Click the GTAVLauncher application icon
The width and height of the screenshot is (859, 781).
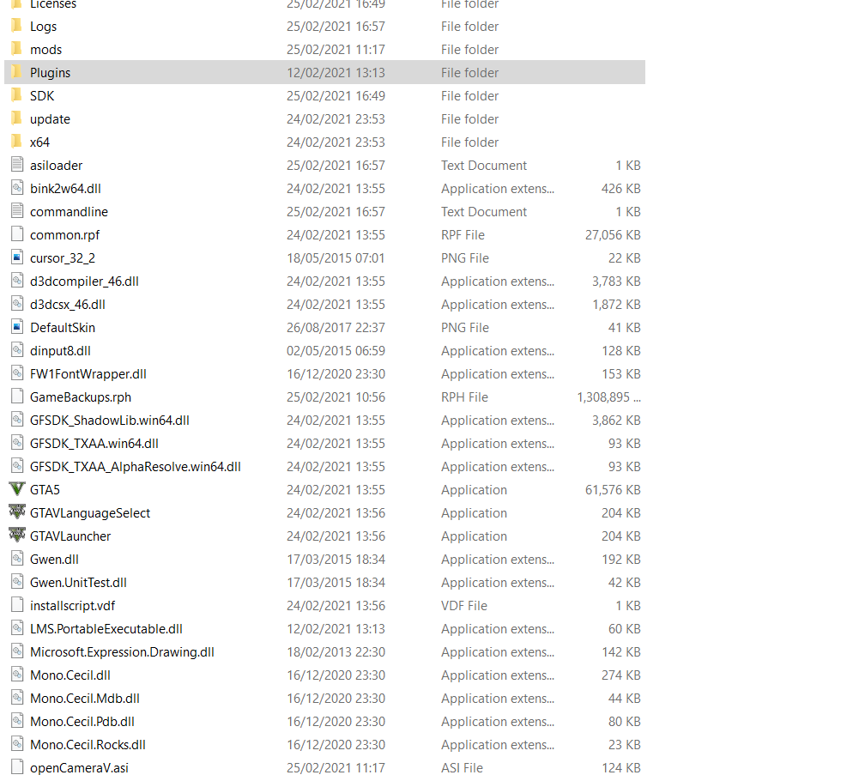tap(17, 535)
